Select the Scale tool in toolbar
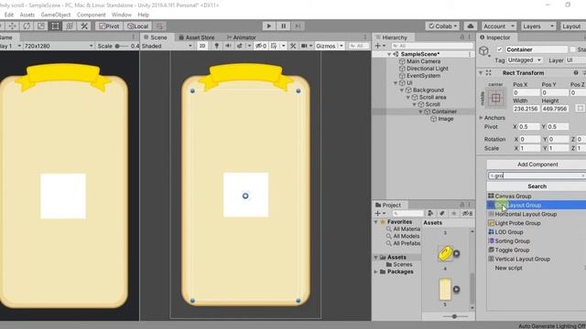 click(x=40, y=27)
